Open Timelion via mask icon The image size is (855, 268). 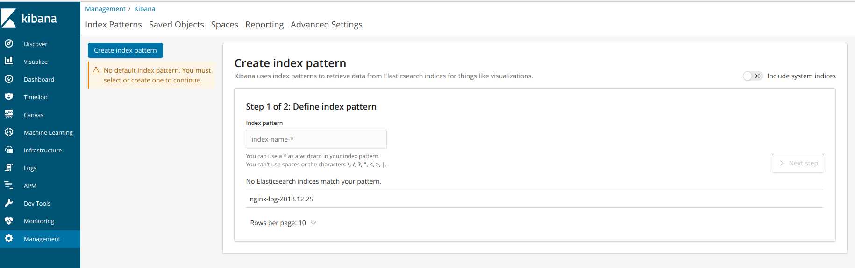pyautogui.click(x=8, y=96)
